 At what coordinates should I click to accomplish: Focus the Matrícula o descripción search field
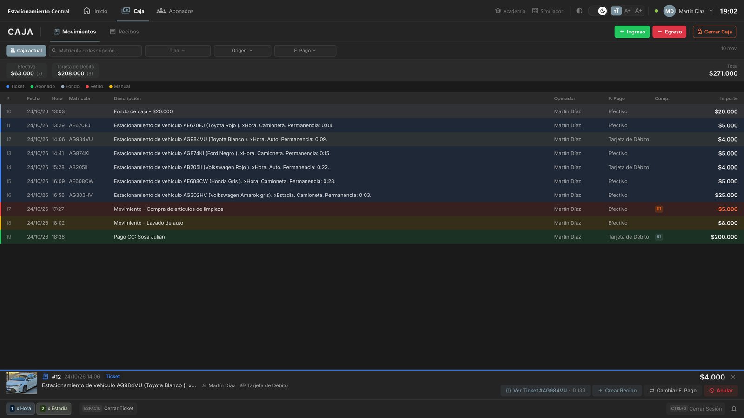click(x=95, y=51)
